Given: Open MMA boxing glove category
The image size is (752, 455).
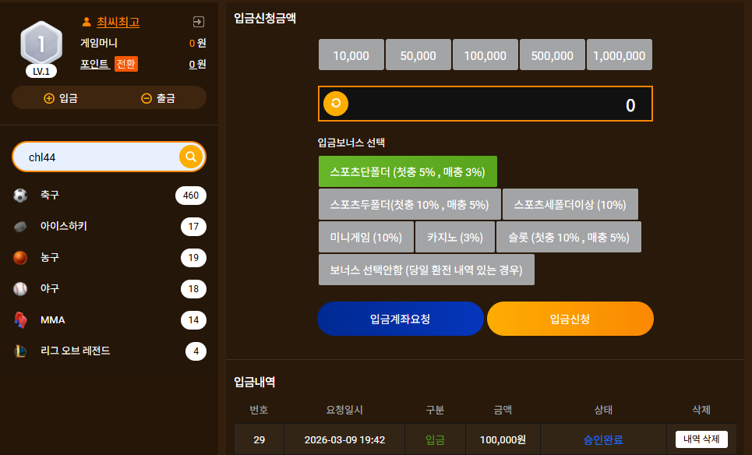Looking at the screenshot, I should coord(20,319).
